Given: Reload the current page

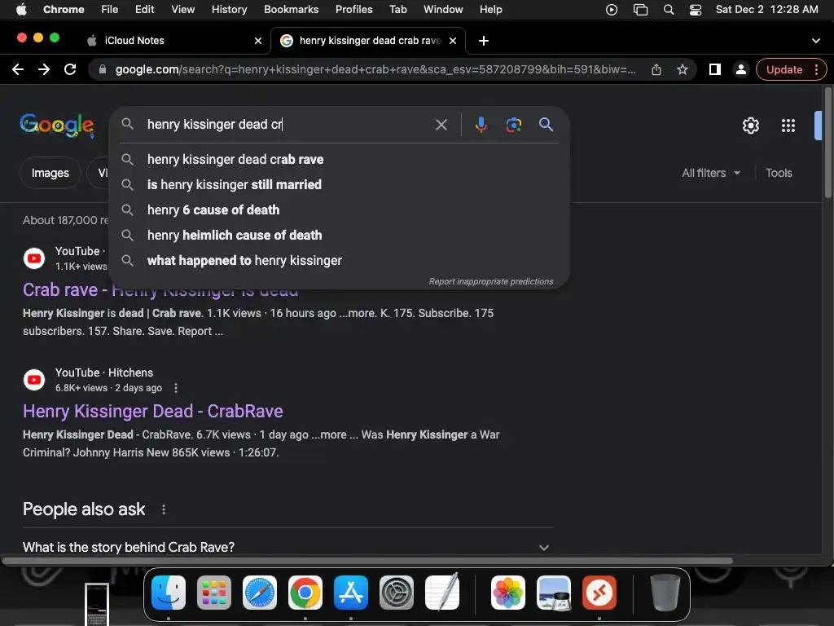Looking at the screenshot, I should pyautogui.click(x=70, y=69).
